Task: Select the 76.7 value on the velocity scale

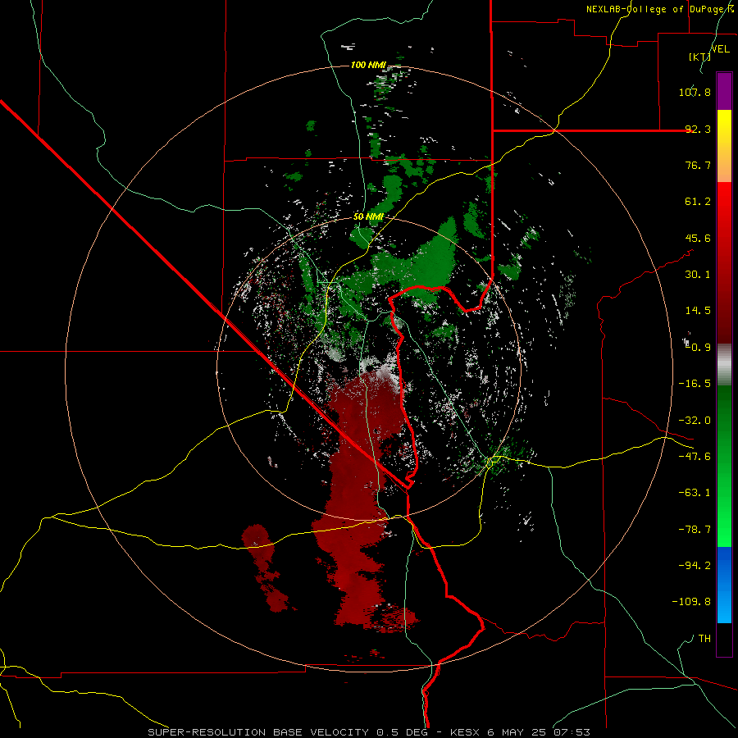Action: click(698, 165)
